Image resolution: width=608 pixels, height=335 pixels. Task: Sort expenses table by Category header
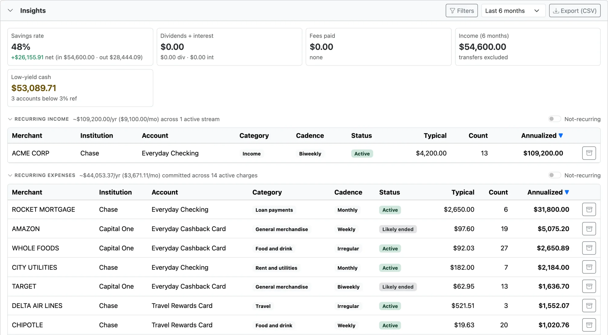point(267,192)
